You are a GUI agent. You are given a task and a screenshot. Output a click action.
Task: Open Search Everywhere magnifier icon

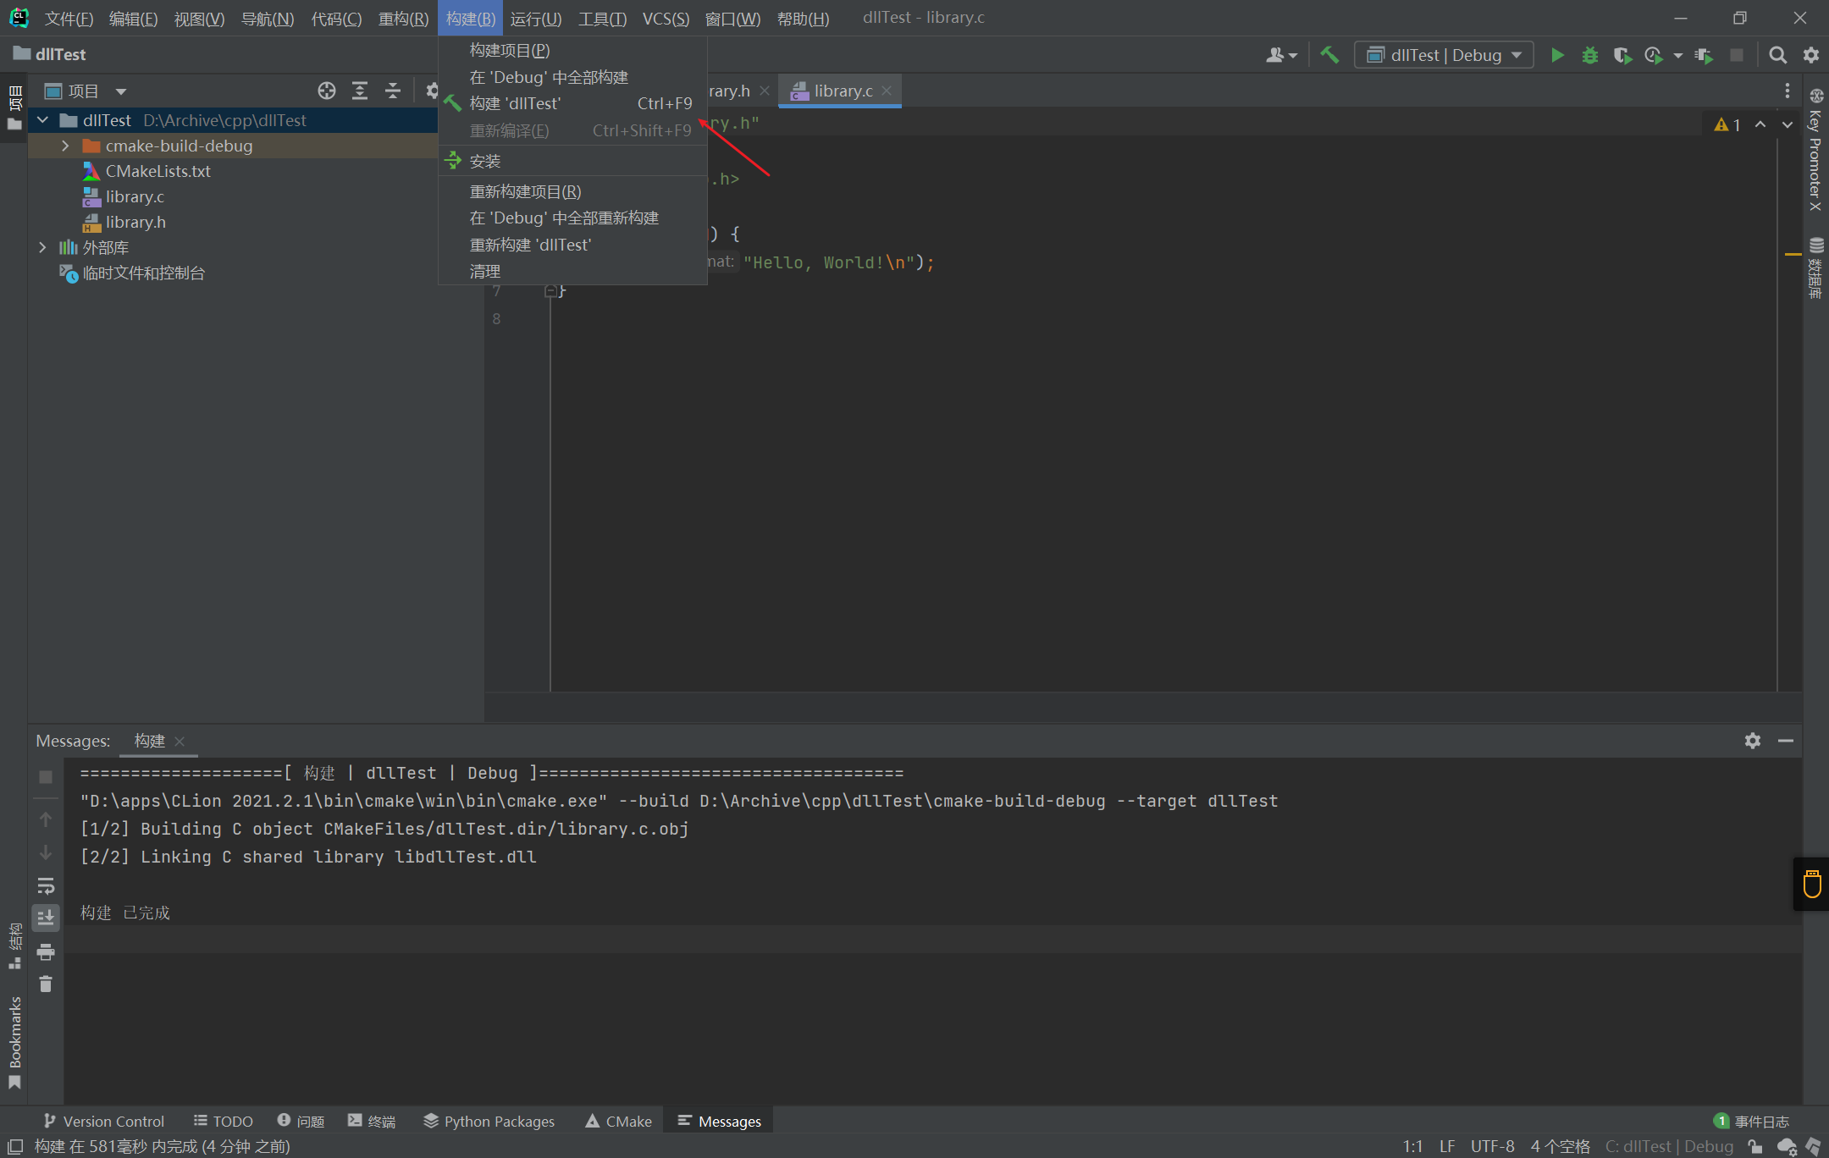point(1777,55)
